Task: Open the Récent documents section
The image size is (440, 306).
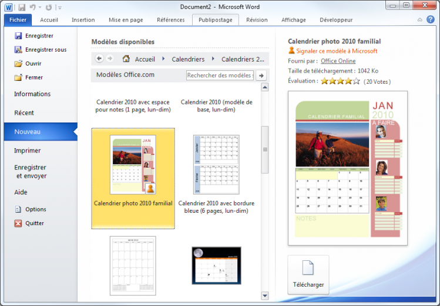Action: [24, 113]
